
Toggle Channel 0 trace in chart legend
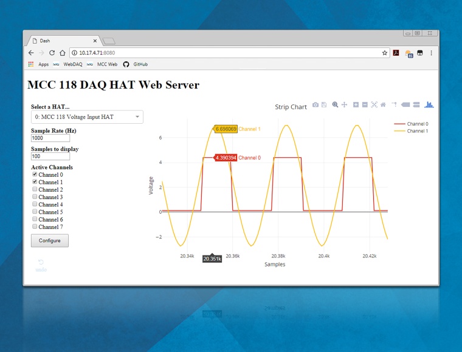(x=412, y=124)
